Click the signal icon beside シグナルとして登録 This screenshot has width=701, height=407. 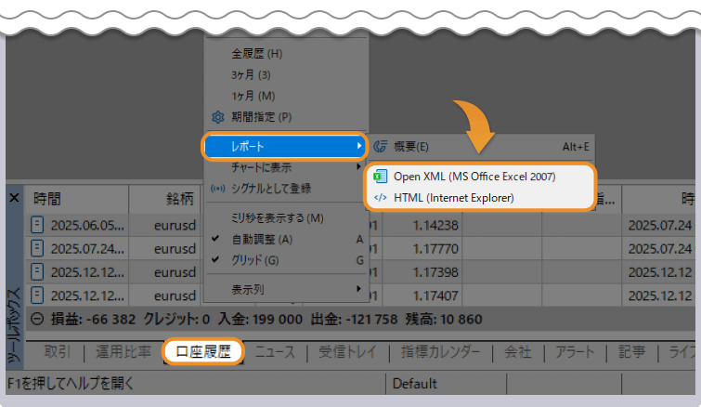click(x=217, y=189)
